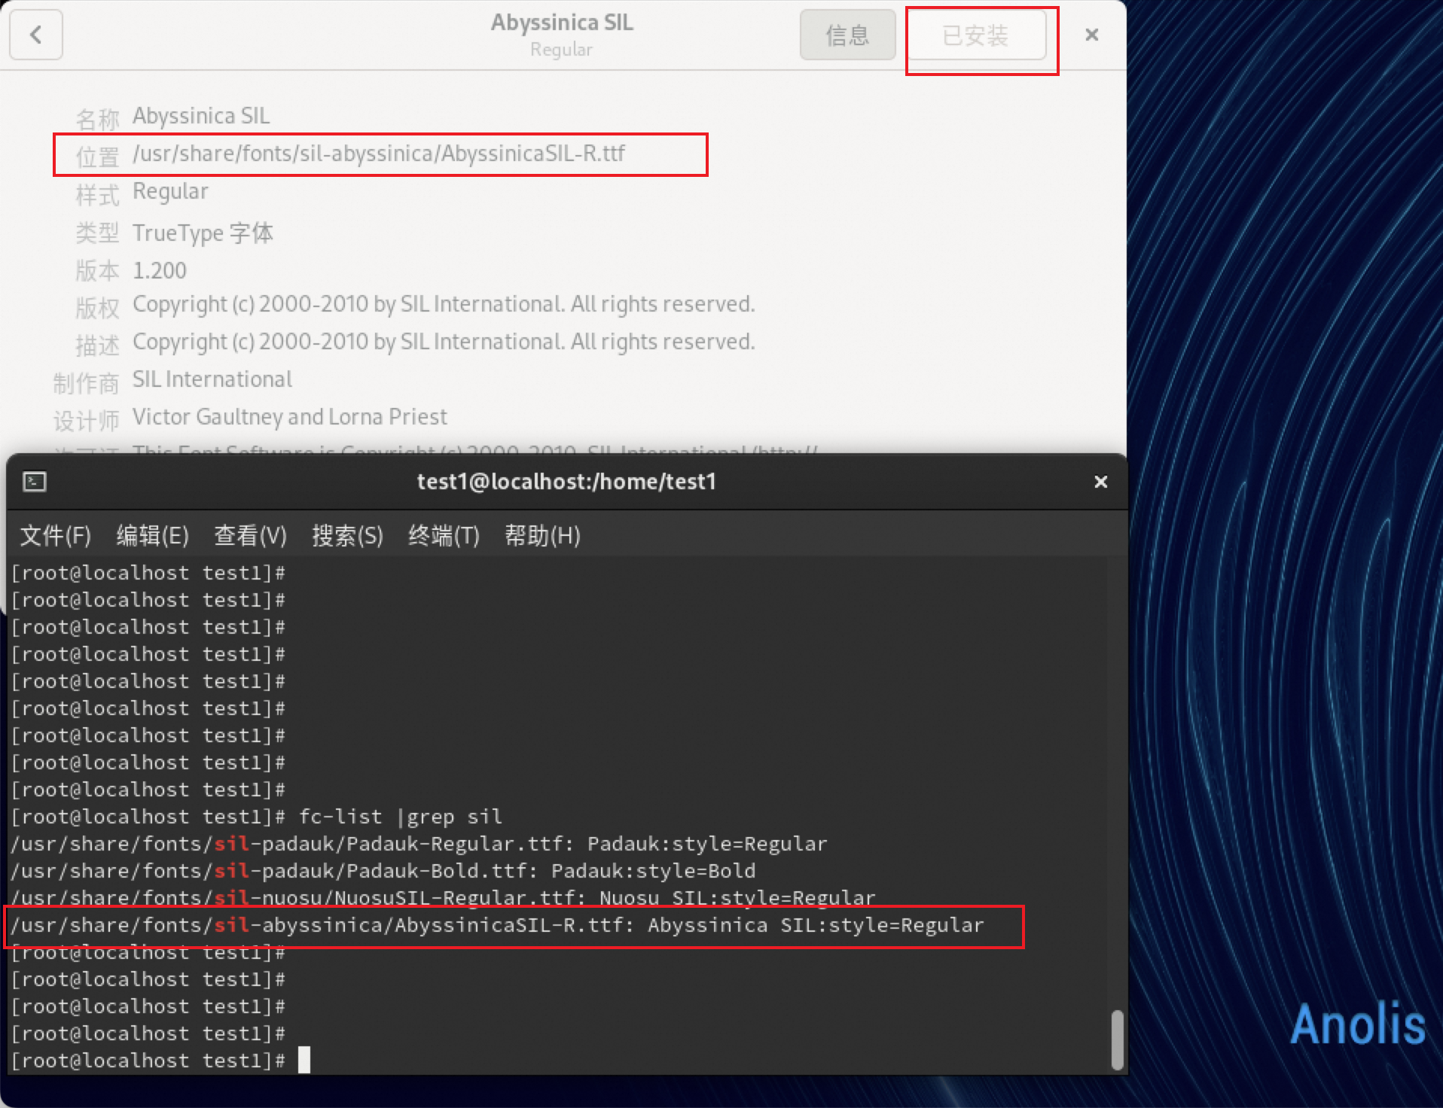Open the 查看(V) menu
This screenshot has width=1443, height=1108.
click(x=250, y=536)
